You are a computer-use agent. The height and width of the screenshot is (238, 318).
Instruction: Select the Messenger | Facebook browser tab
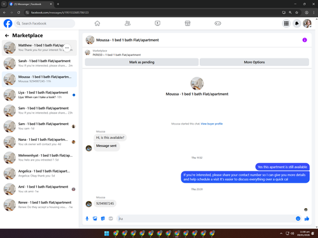(x=31, y=4)
